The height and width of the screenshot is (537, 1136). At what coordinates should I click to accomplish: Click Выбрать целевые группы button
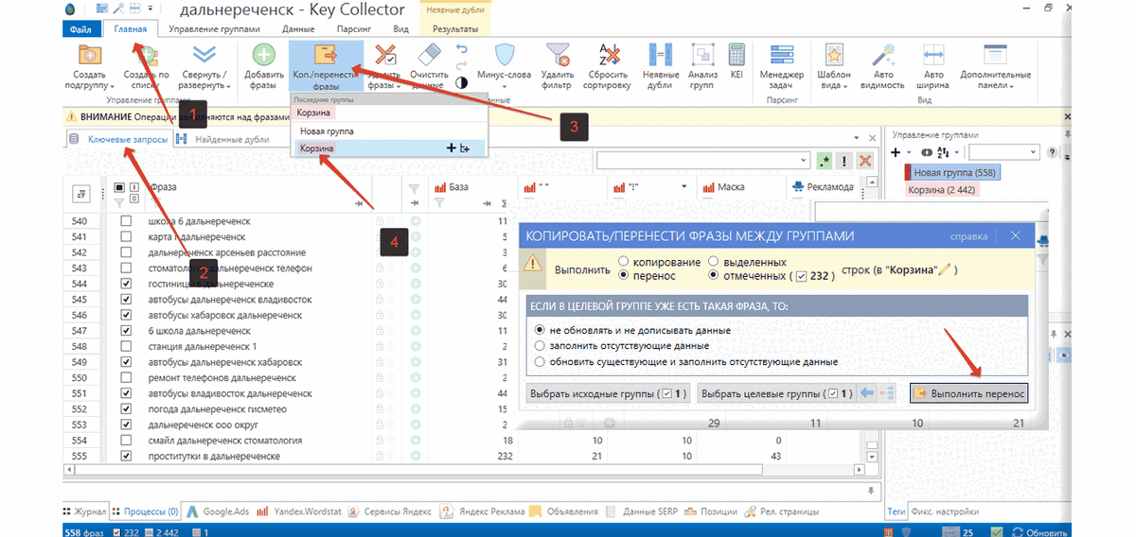[774, 393]
